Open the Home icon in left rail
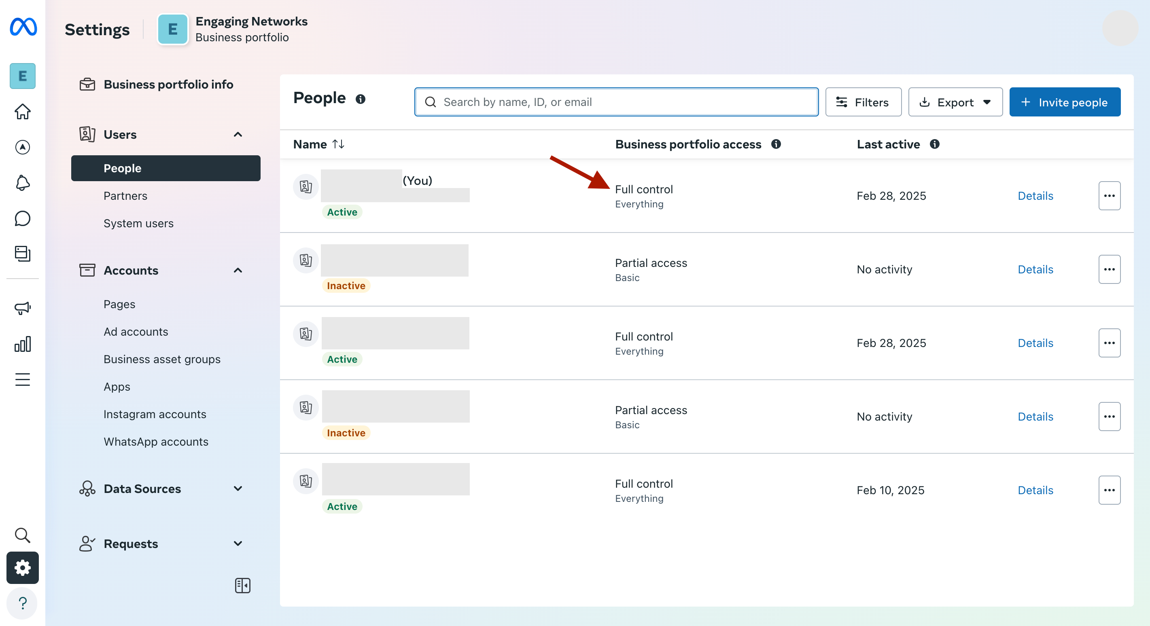 coord(22,112)
